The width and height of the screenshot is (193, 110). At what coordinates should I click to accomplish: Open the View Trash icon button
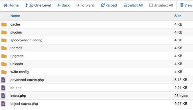[x=186, y=5]
